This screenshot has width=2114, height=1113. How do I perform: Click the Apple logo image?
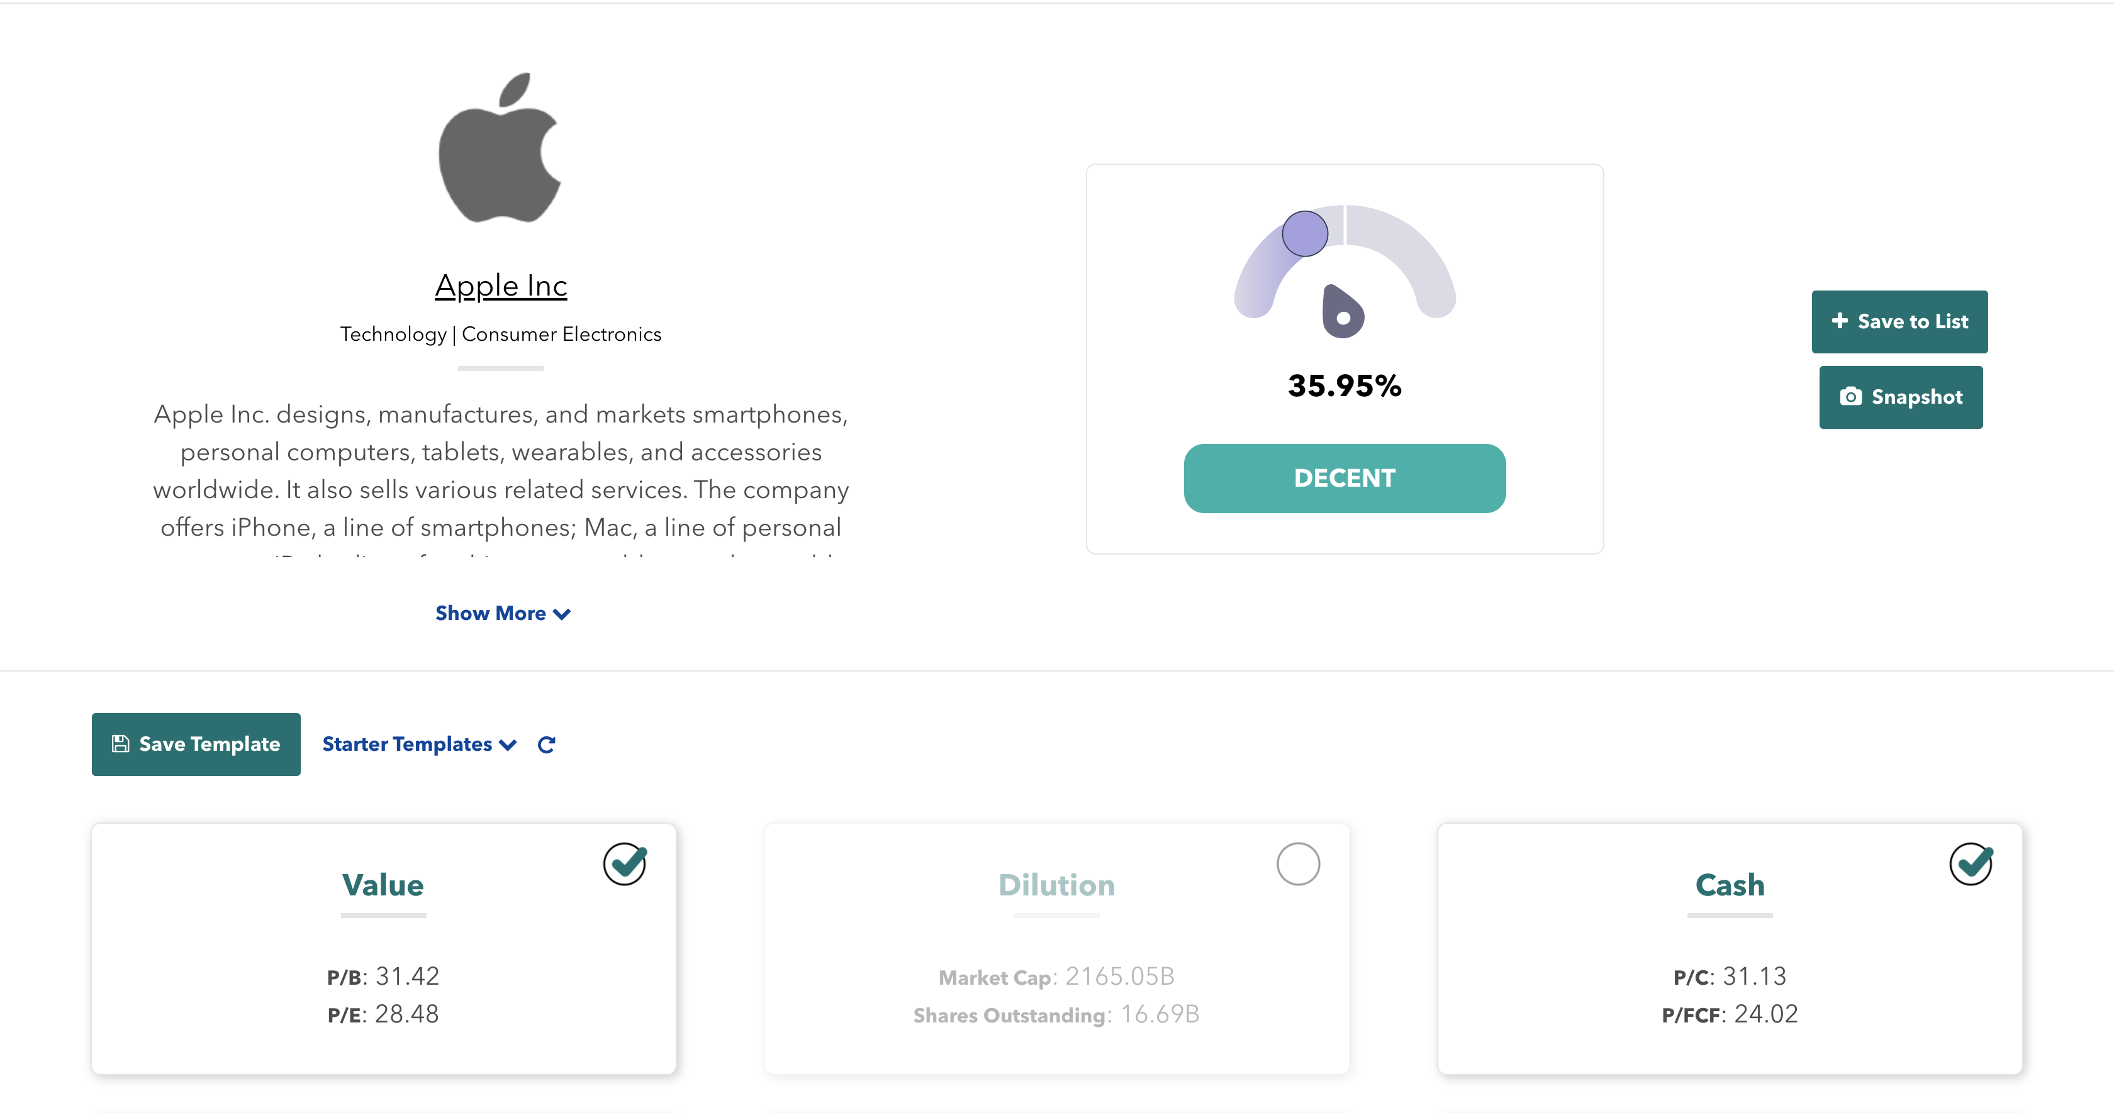pos(500,148)
